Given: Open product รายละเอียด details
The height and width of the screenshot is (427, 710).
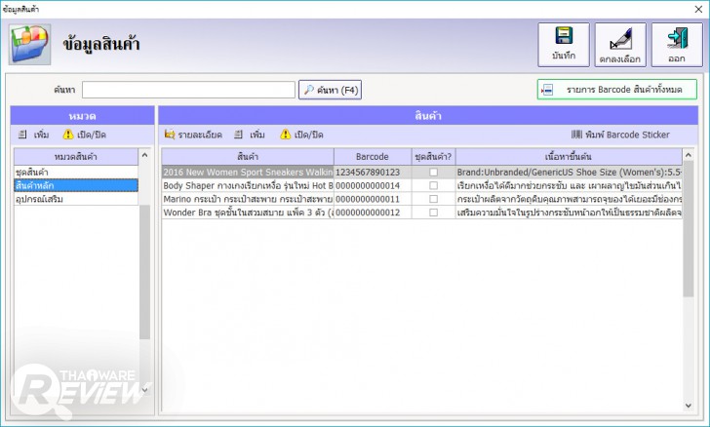Looking at the screenshot, I should [193, 135].
